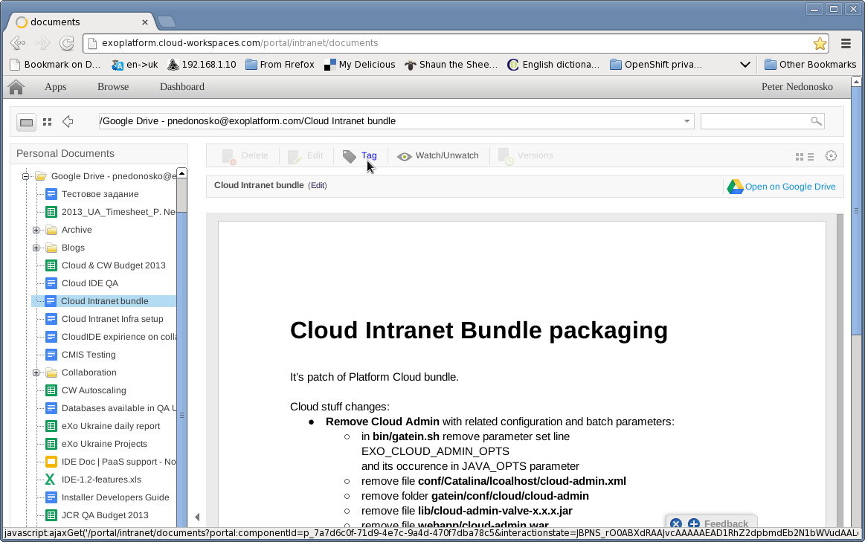This screenshot has height=542, width=865.
Task: Click the Databases available in QA item
Action: (118, 408)
